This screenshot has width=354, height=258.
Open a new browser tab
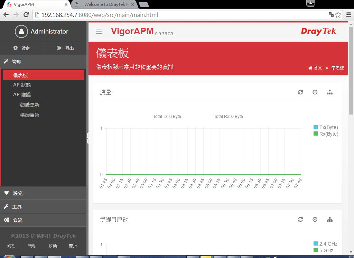pos(143,4)
